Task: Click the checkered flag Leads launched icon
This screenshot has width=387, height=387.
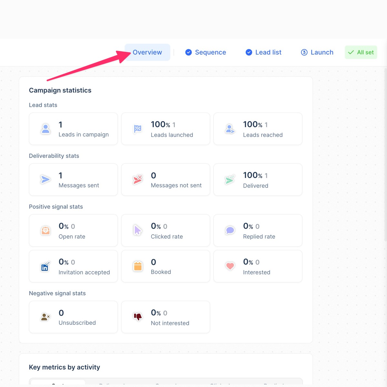Action: pos(138,129)
